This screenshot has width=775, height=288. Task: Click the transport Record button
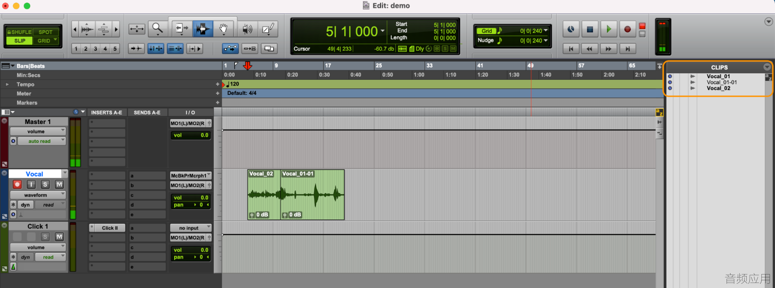click(627, 29)
